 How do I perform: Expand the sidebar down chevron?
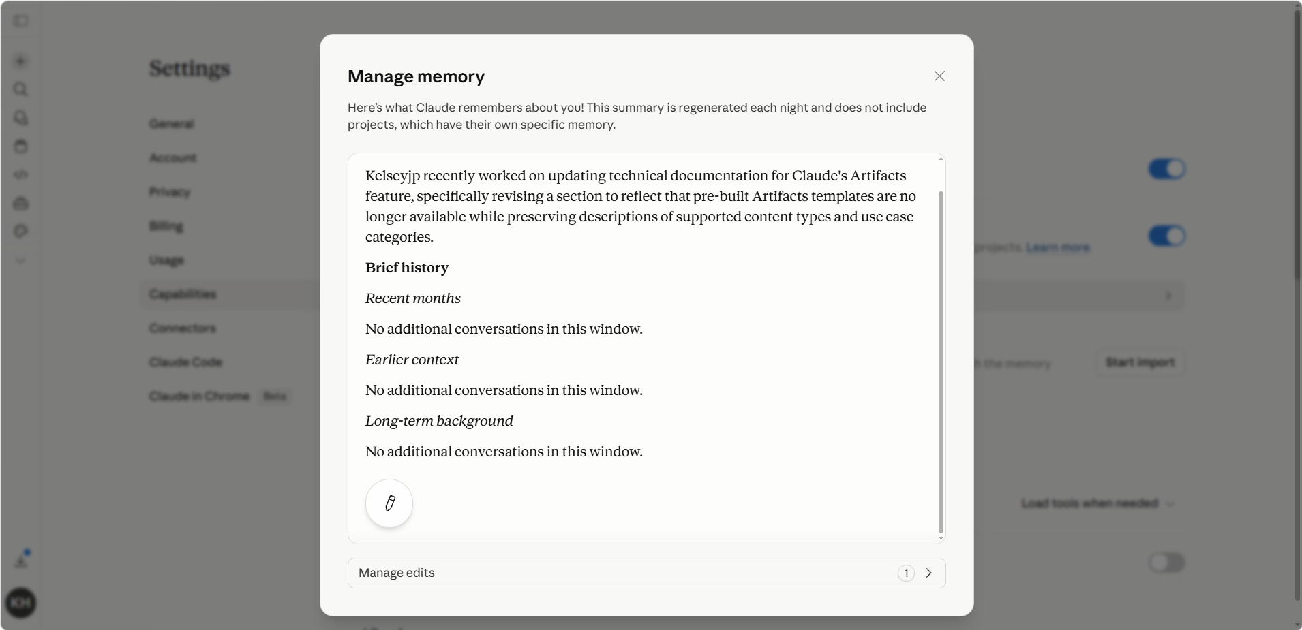[20, 260]
